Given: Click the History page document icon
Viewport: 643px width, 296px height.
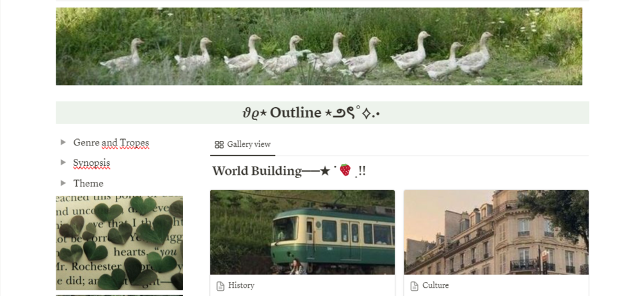Looking at the screenshot, I should click(220, 286).
